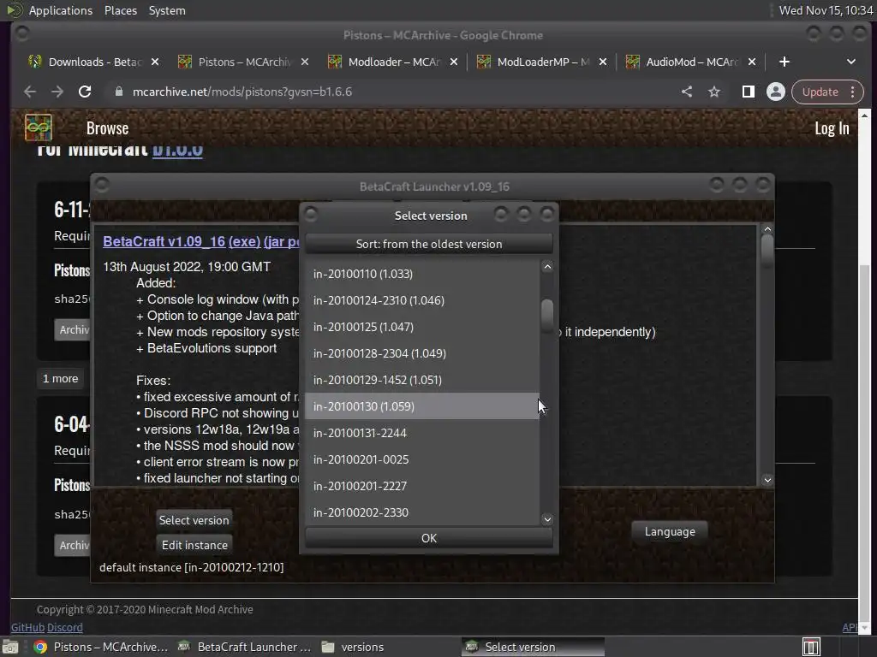Open the System menu
This screenshot has width=877, height=657.
[x=167, y=10]
